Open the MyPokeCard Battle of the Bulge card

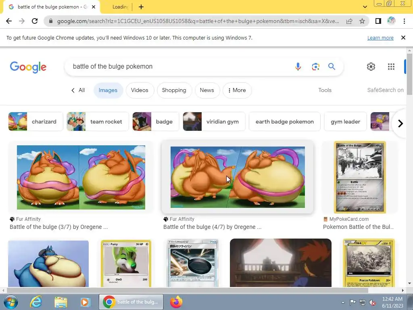pos(360,178)
